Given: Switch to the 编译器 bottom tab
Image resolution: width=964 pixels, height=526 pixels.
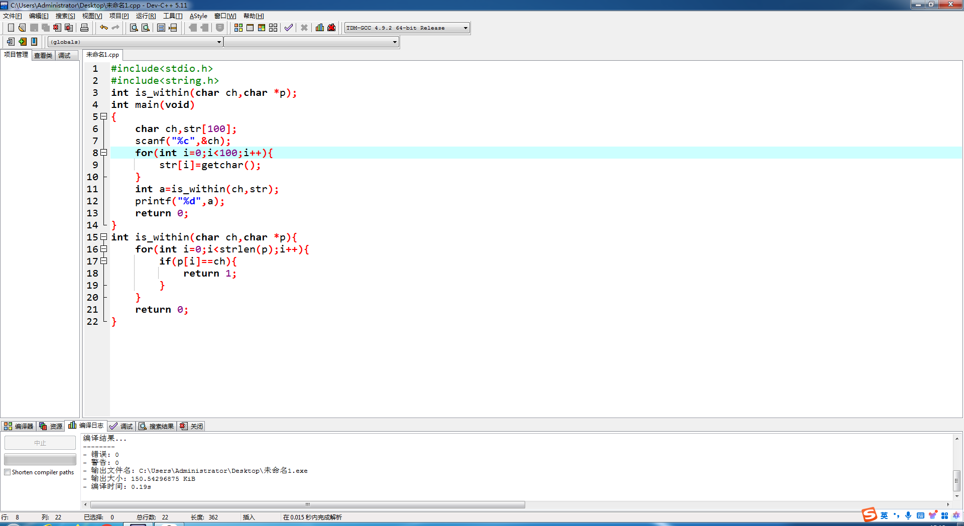Looking at the screenshot, I should coord(19,426).
